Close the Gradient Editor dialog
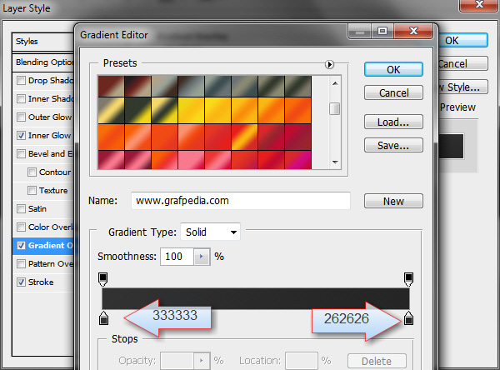500x370 pixels. 413,31
